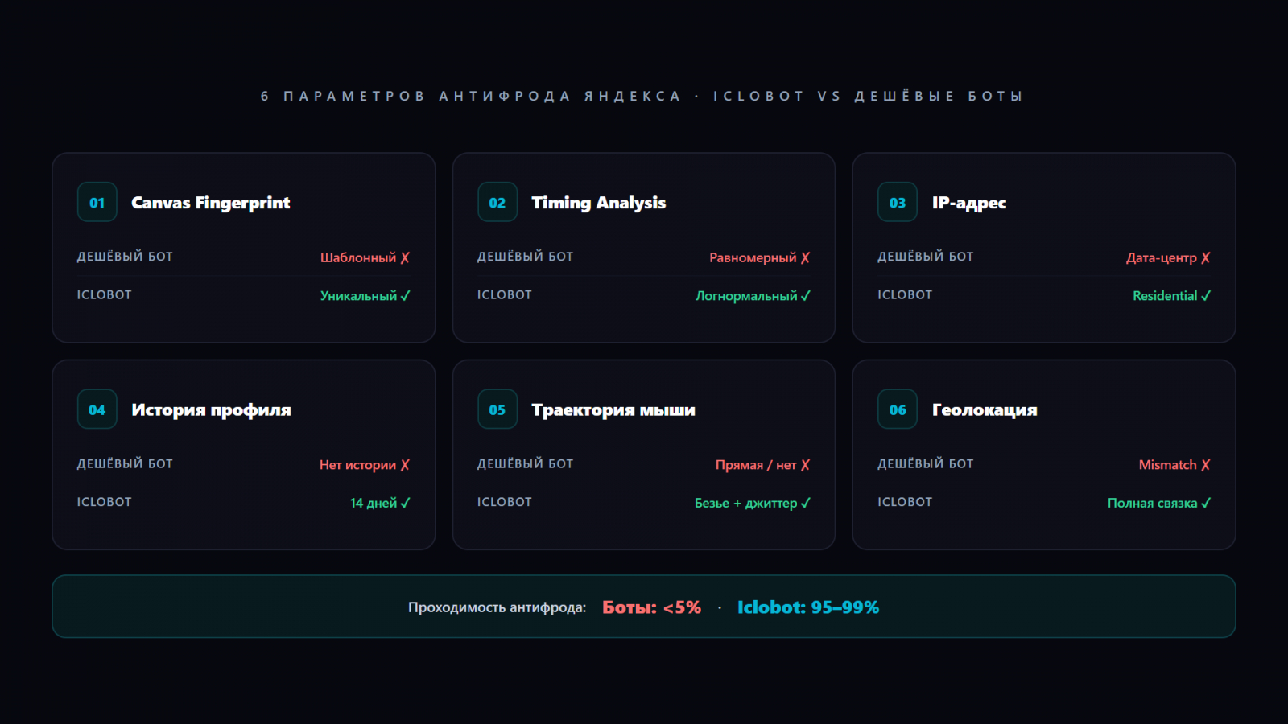
Task: Click the green checkmark after Residential
Action: [1206, 296]
